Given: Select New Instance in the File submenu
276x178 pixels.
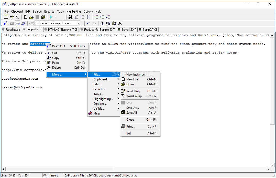Looking at the screenshot, I should tap(140, 74).
